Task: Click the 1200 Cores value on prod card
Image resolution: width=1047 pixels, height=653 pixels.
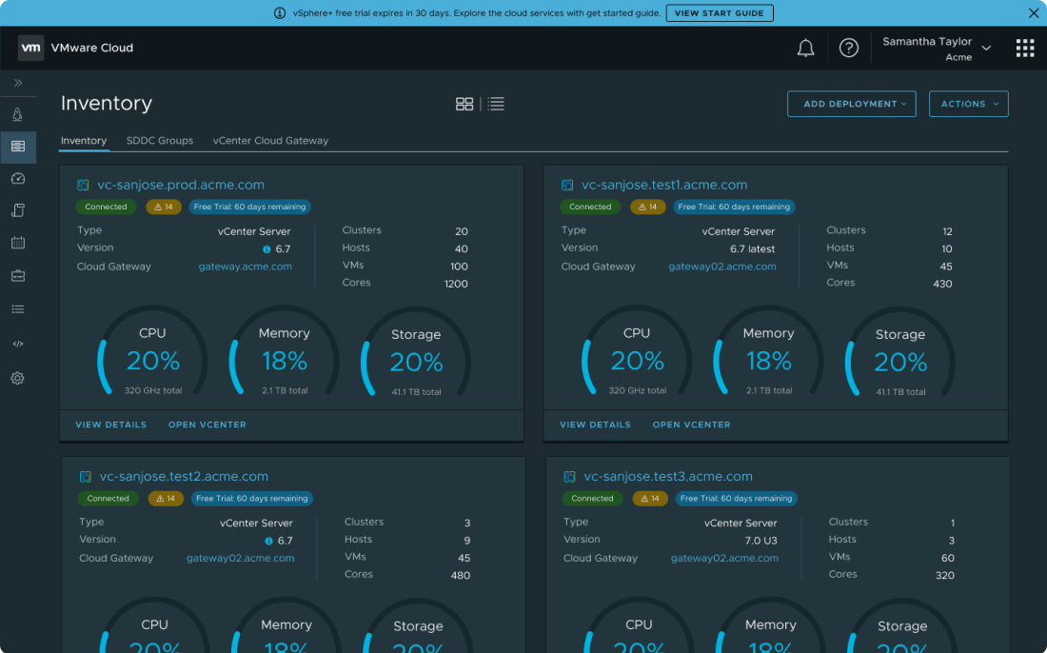Action: pos(456,284)
